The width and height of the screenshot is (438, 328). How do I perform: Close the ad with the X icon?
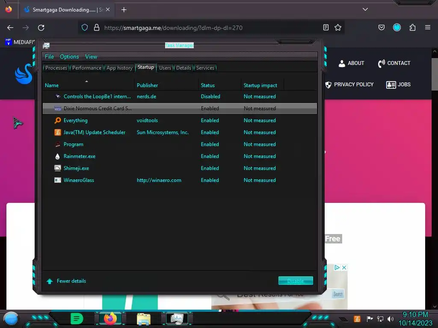point(344,267)
